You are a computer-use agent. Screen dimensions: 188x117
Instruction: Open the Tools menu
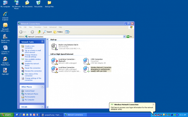(45, 27)
